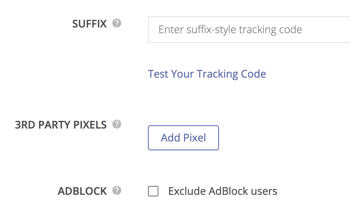Screen dimensions: 350x215
Task: Open the 3RD PARTY PIXELS help tooltip icon
Action: 117,124
